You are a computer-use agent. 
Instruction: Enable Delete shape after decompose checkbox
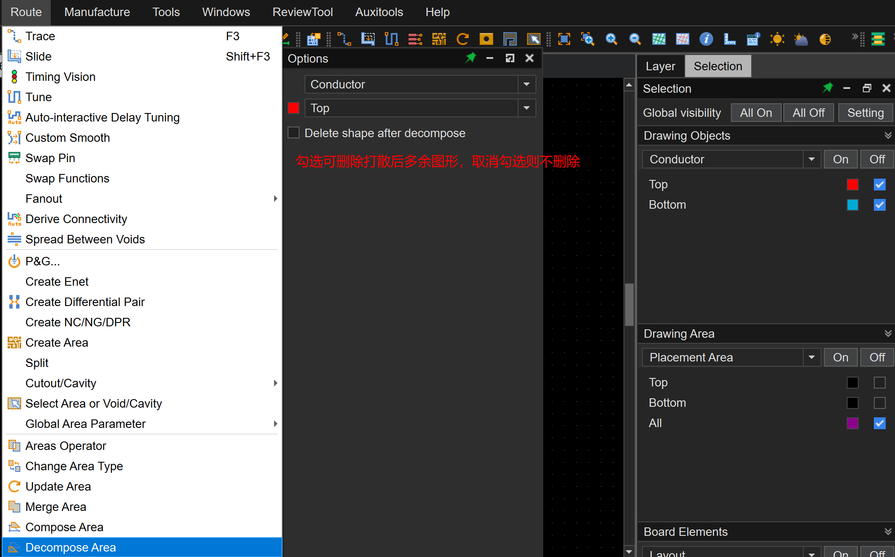(x=294, y=133)
